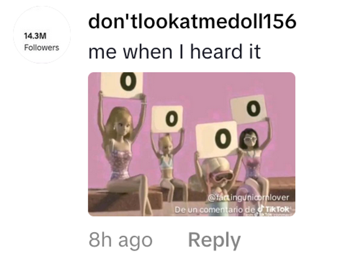Click the 8h ago timestamp
This screenshot has width=347, height=258.
pyautogui.click(x=121, y=240)
